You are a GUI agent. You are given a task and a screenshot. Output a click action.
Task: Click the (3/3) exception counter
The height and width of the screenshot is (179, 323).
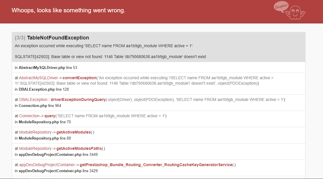click(20, 38)
